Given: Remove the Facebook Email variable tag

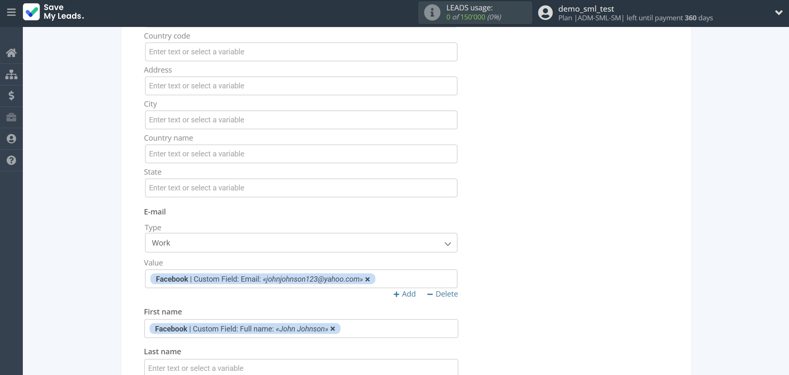Looking at the screenshot, I should pyautogui.click(x=368, y=279).
